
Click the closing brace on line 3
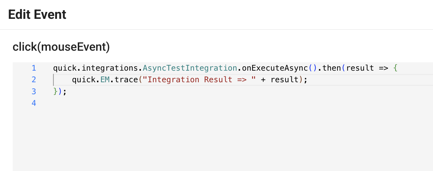point(55,91)
